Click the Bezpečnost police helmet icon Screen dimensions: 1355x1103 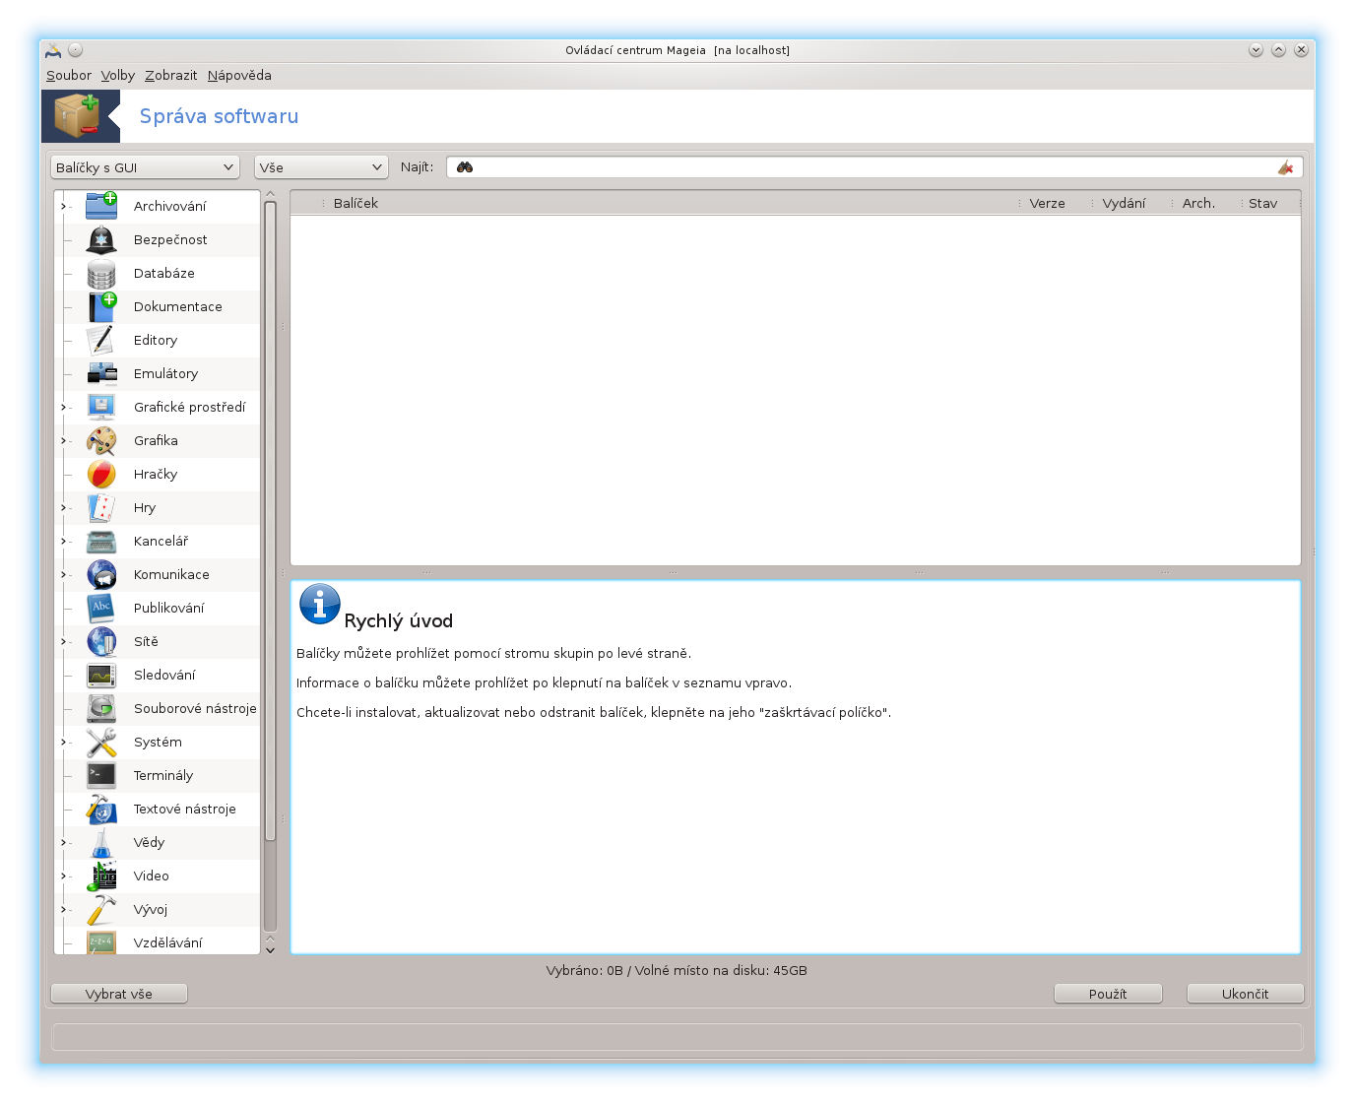(x=101, y=239)
